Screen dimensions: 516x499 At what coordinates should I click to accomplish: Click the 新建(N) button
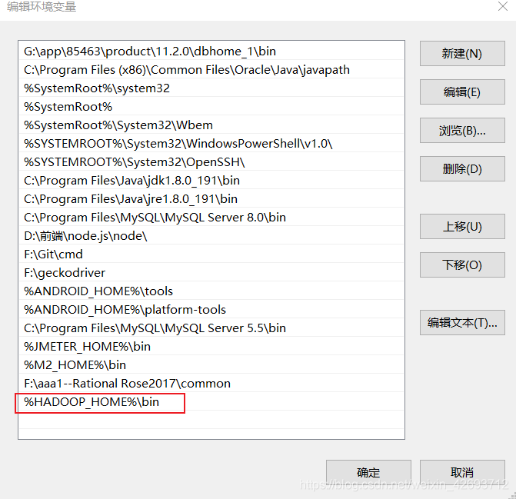(x=462, y=53)
